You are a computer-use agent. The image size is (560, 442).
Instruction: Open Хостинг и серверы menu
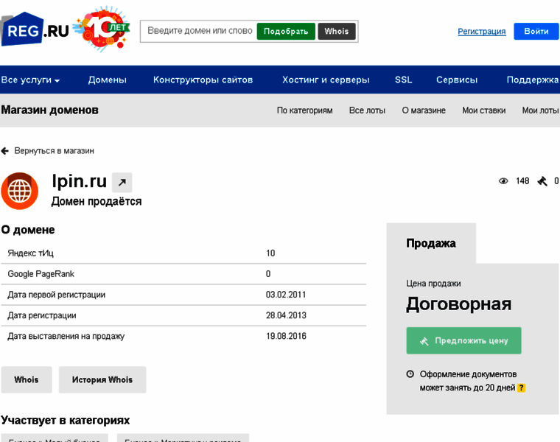(x=326, y=80)
